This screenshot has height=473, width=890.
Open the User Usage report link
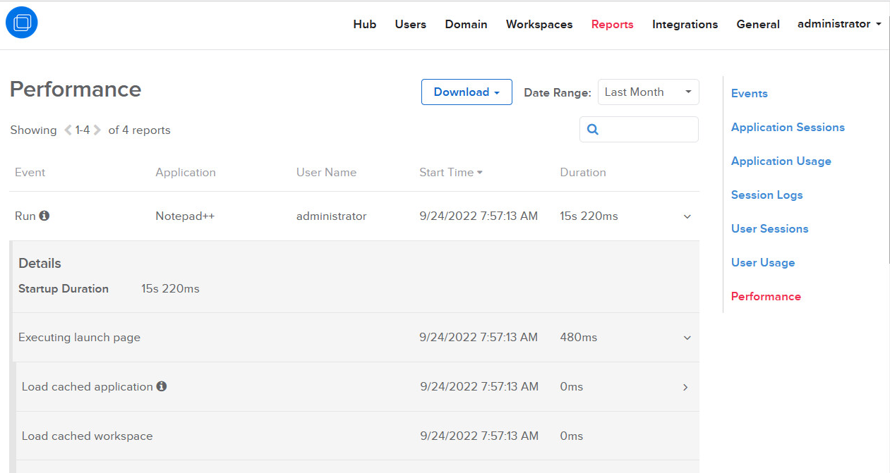(x=763, y=263)
